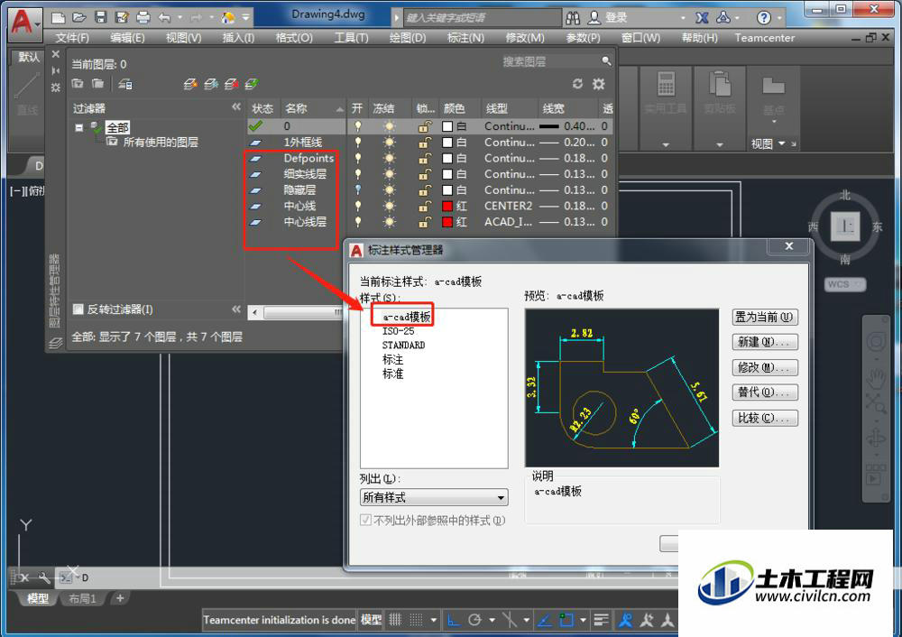Toggle the on/off bulb for 隐藏层 layer

coord(358,189)
